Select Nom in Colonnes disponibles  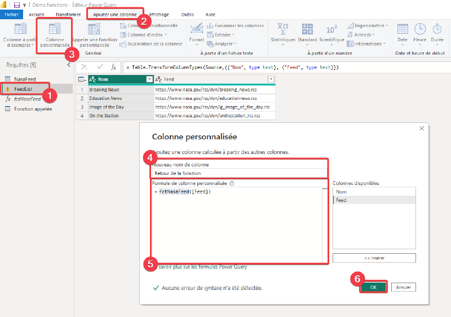click(374, 192)
